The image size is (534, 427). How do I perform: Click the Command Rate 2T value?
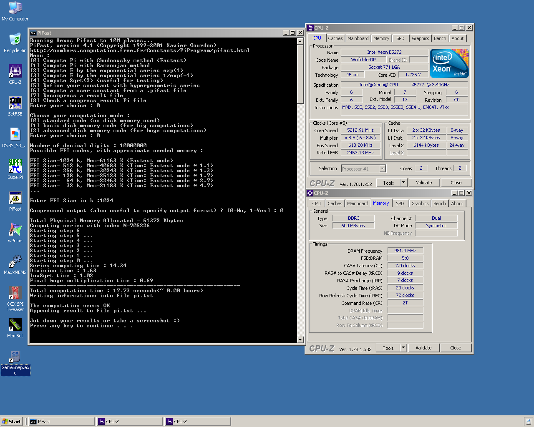[405, 303]
